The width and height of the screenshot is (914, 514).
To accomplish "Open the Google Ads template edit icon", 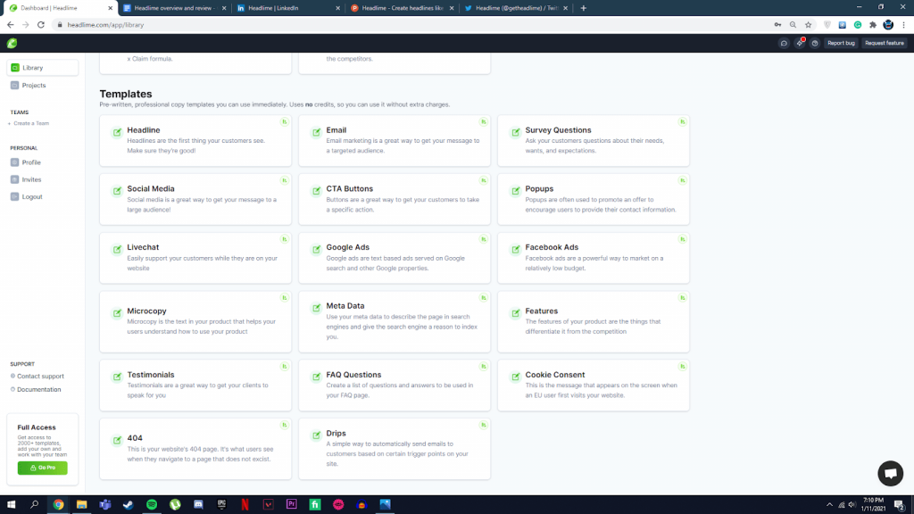I will coord(317,250).
